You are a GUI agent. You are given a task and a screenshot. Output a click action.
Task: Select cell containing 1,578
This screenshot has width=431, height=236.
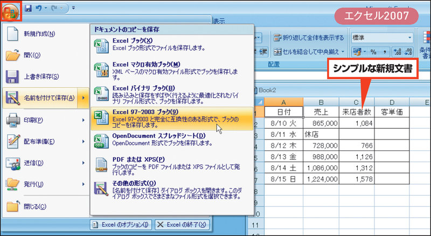coord(357,179)
